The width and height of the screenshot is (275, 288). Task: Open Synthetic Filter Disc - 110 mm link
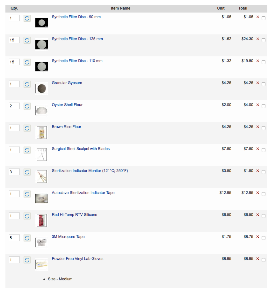(x=77, y=61)
